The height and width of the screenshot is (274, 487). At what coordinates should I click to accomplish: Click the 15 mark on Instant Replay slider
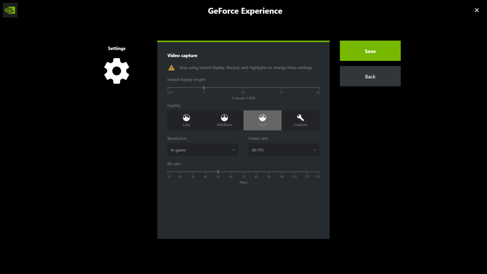click(281, 92)
